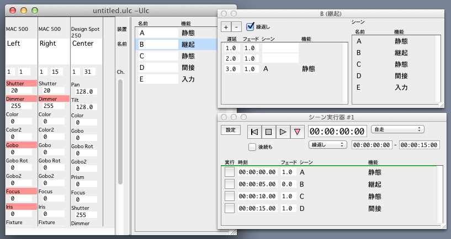The width and height of the screenshot is (451, 239).
Task: Click the 名前 column header in main list
Action: click(x=143, y=24)
